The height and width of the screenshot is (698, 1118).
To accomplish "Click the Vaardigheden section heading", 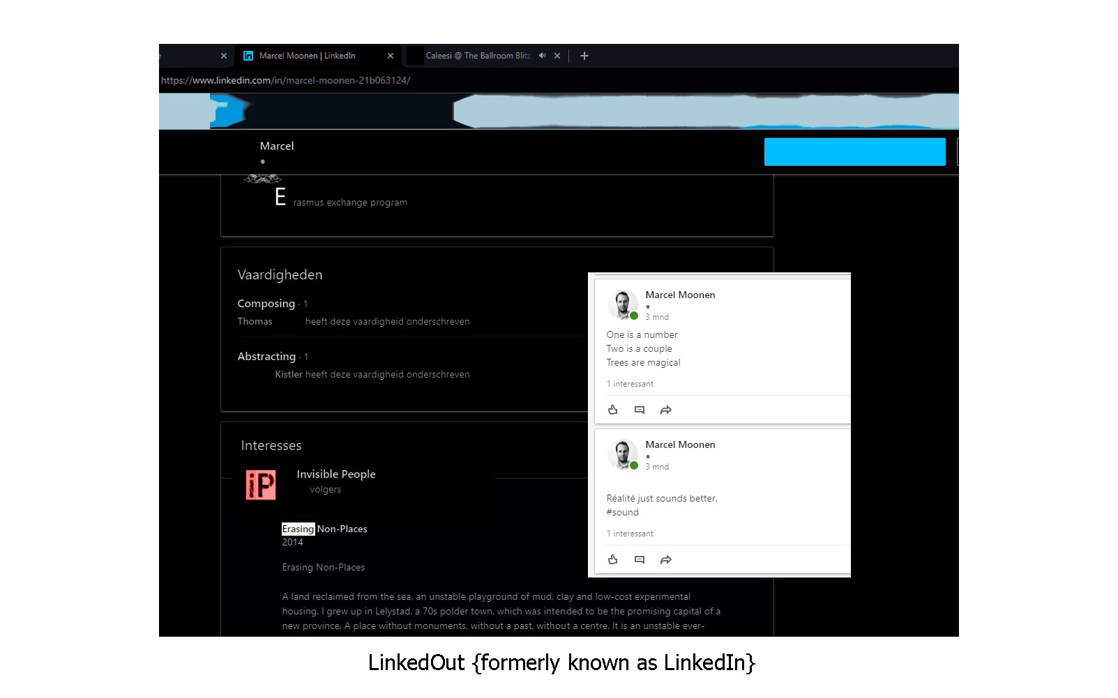I will coord(280,275).
